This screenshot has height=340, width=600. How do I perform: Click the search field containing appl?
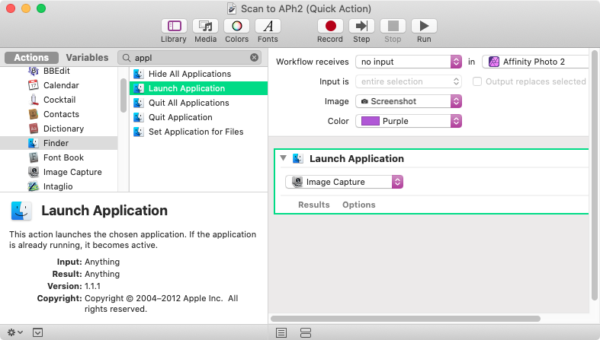point(190,58)
